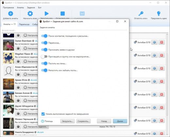Open Magzhan Yliasov profile photo thumbnail
Image resolution: width=170 pixels, height=137 pixels.
tap(8, 58)
